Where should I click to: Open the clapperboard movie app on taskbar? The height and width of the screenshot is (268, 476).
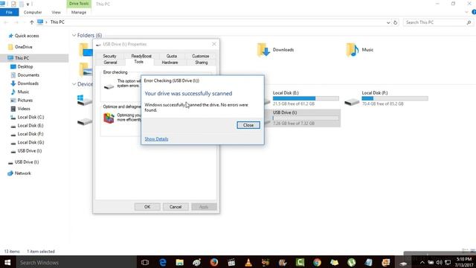[x=231, y=262]
